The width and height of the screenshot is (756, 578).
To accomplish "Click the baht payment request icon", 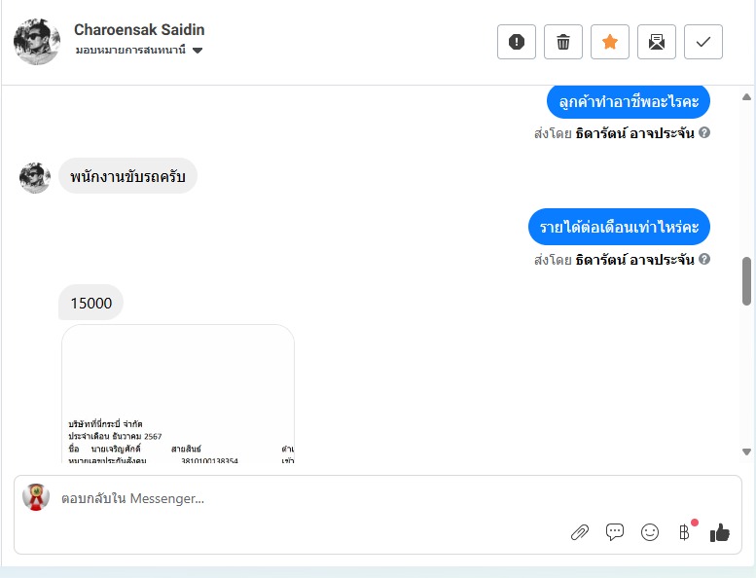I will [685, 532].
